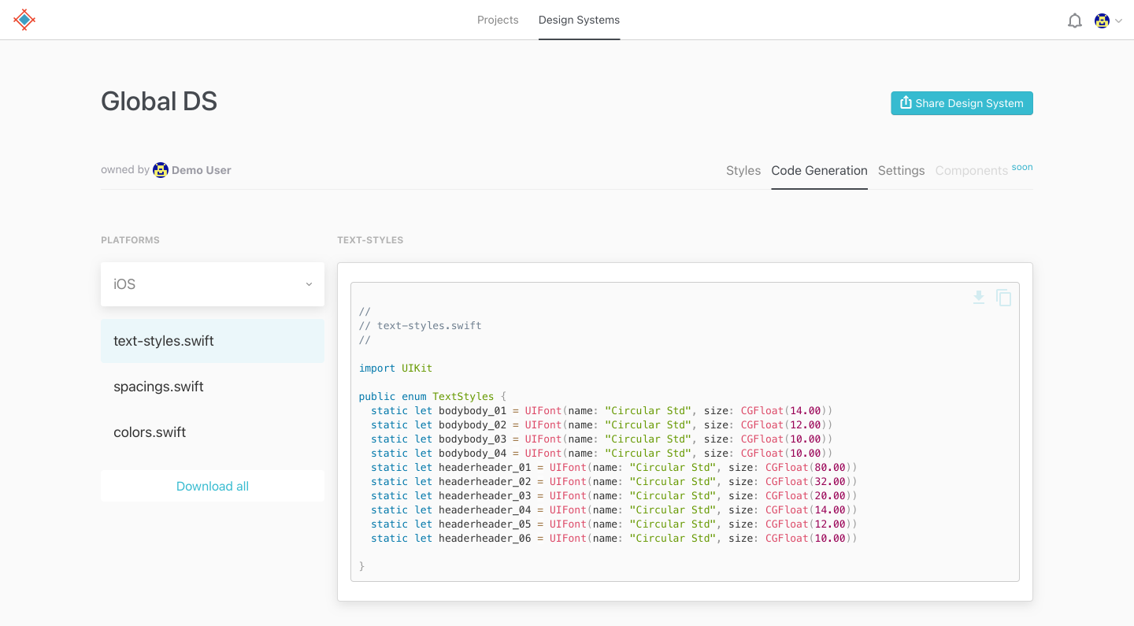Click the headerheader_01 code line
The image size is (1134, 626).
[614, 467]
